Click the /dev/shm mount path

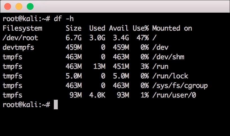pos(168,57)
